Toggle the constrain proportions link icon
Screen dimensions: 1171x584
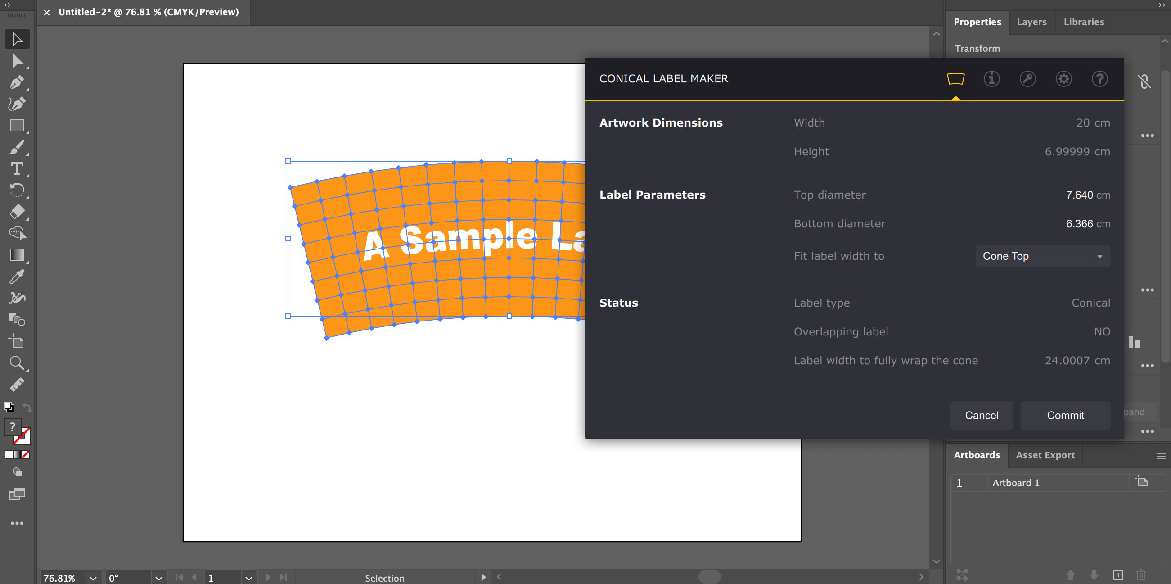point(1145,81)
